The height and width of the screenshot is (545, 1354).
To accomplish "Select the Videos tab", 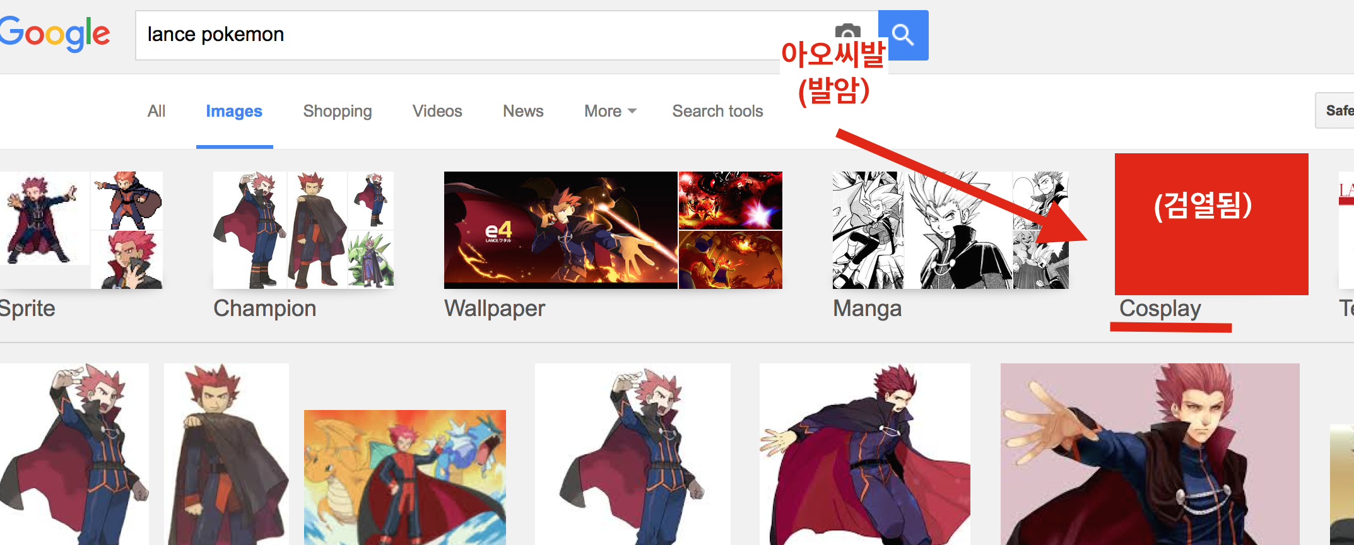I will tap(437, 111).
